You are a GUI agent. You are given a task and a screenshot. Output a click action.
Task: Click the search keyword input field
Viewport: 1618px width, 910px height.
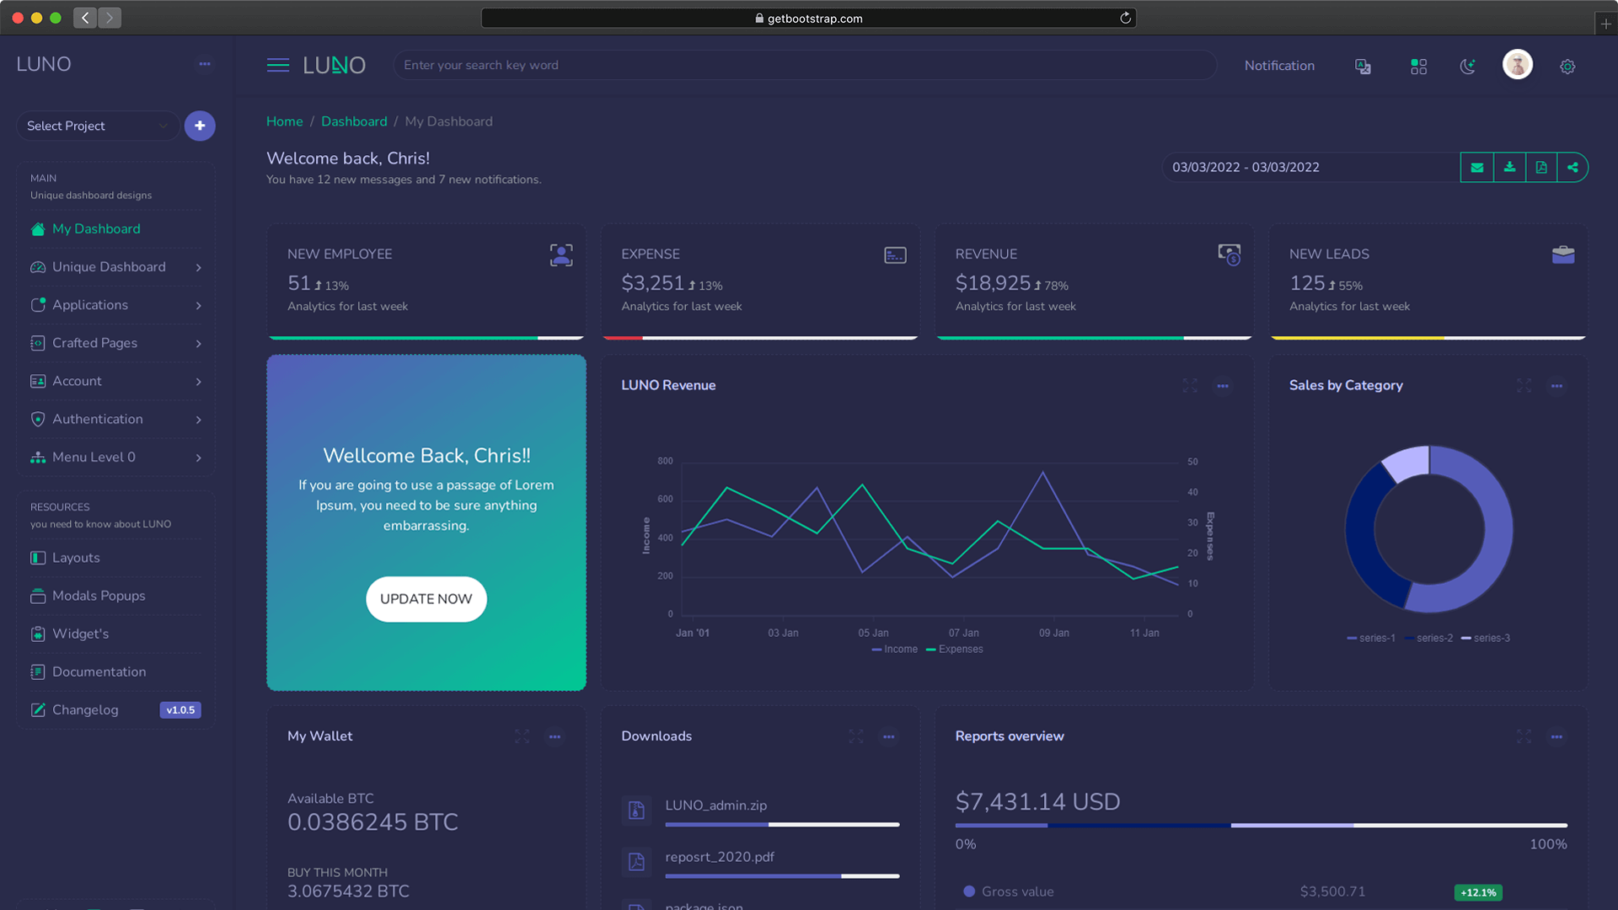click(804, 65)
